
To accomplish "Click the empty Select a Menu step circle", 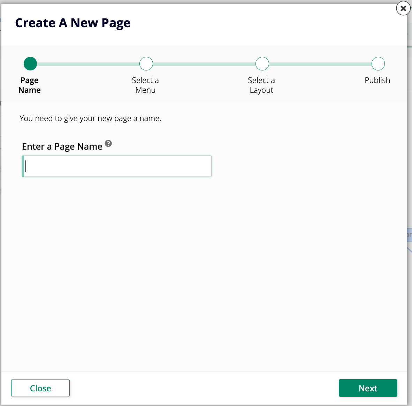I will pyautogui.click(x=146, y=63).
